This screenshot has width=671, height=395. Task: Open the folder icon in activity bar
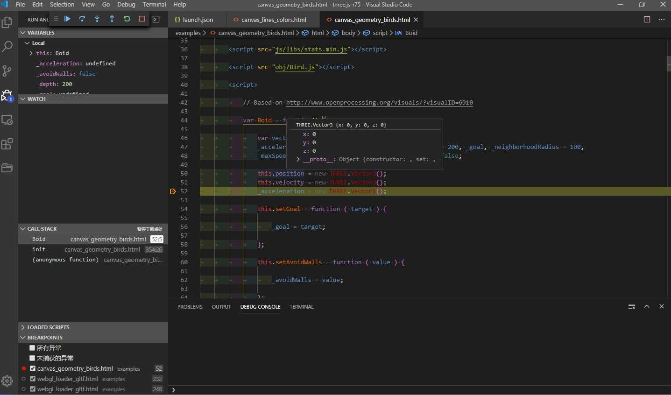[x=7, y=168]
